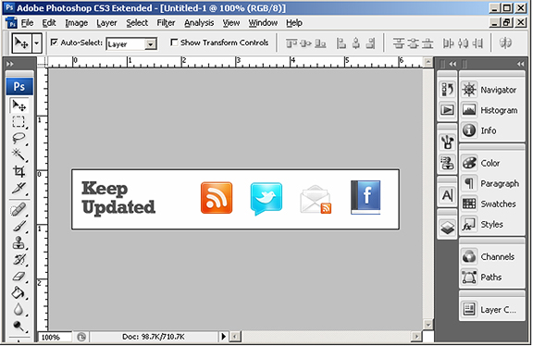Click Align Top Edges button

[x=291, y=43]
